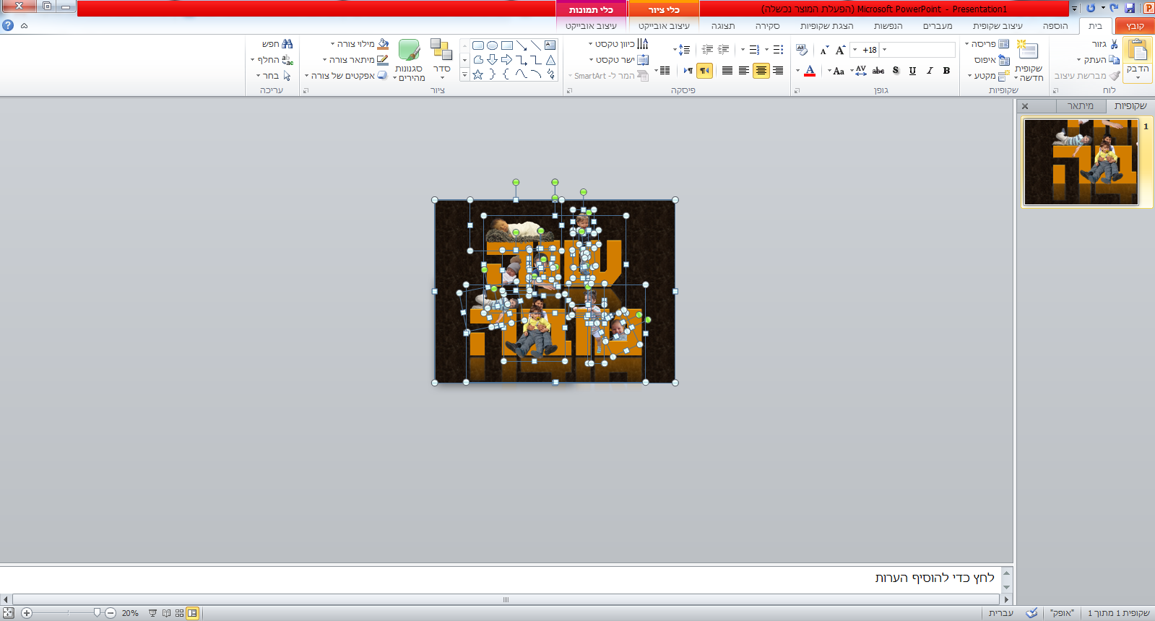Image resolution: width=1155 pixels, height=621 pixels.
Task: Click the zoom slider handle
Action: coord(97,613)
